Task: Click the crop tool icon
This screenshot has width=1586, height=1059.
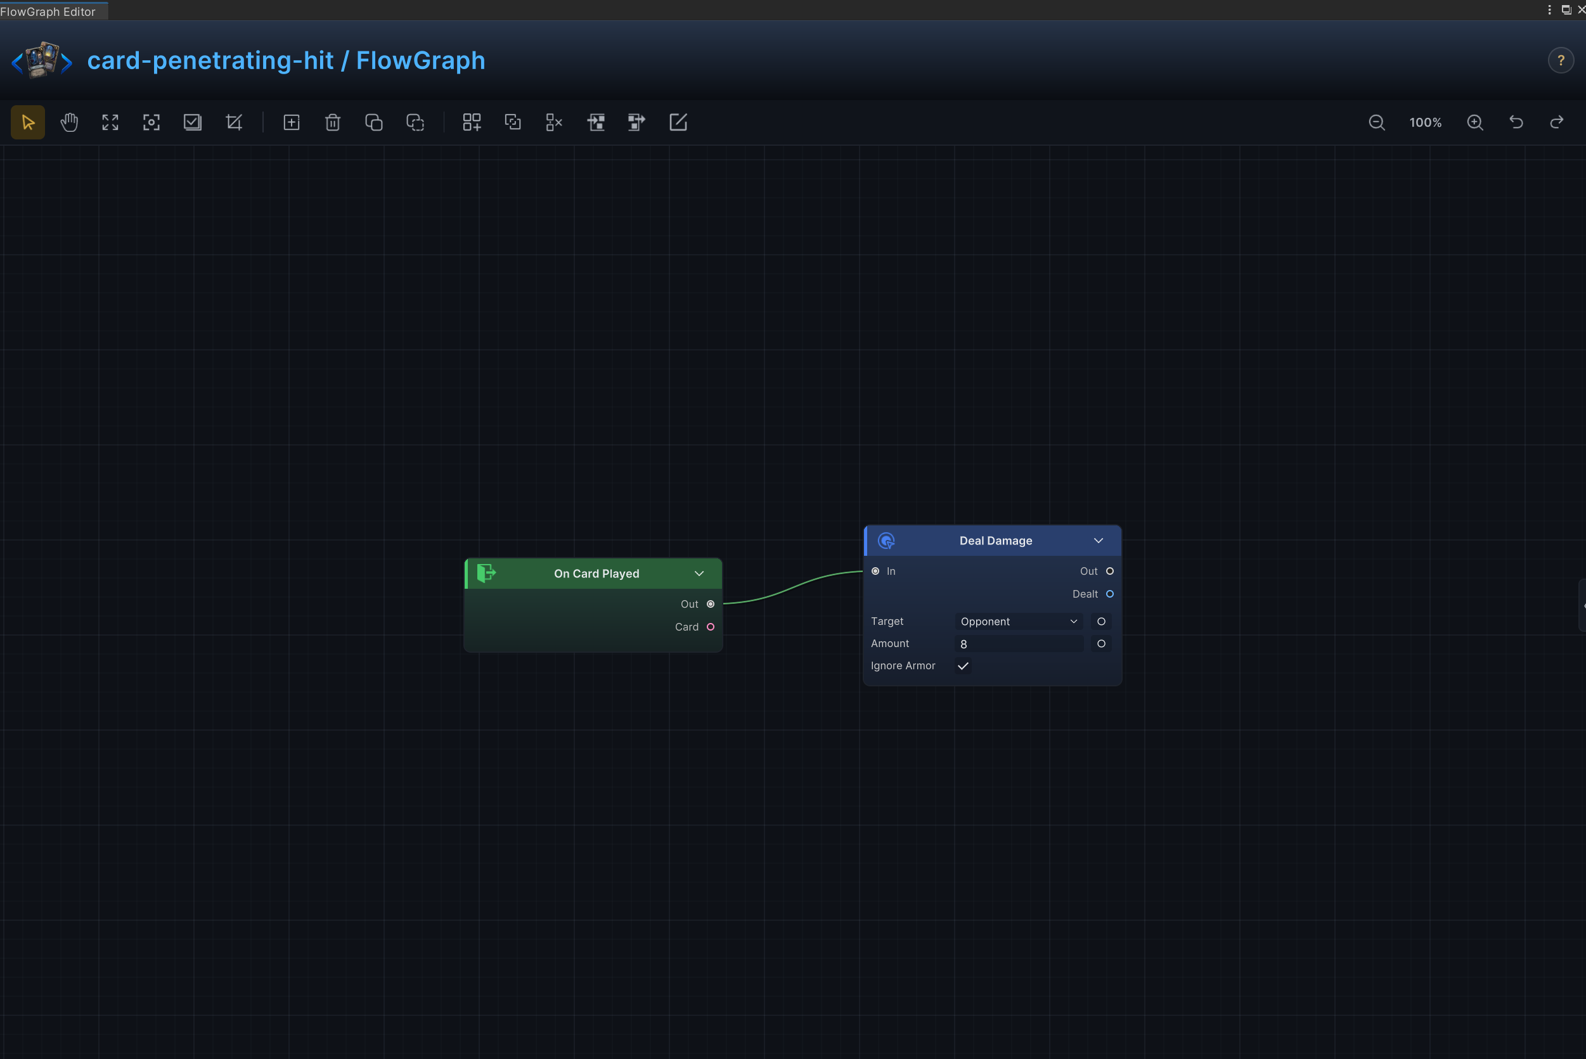Action: (x=234, y=122)
